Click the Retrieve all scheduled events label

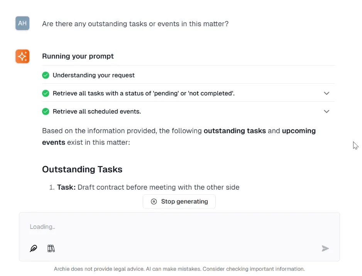coord(97,111)
